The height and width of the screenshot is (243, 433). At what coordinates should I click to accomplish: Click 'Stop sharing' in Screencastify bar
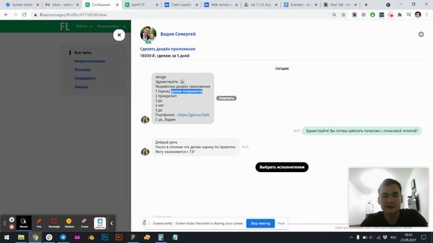[260, 223]
